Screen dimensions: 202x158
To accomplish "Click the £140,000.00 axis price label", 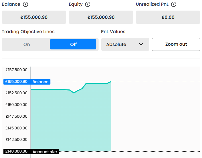I will pyautogui.click(x=16, y=151).
